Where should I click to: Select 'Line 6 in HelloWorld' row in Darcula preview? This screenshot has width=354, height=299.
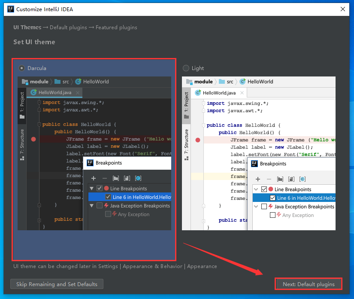[130, 197]
